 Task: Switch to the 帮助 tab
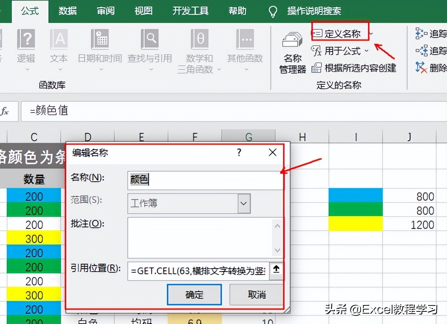coord(237,11)
